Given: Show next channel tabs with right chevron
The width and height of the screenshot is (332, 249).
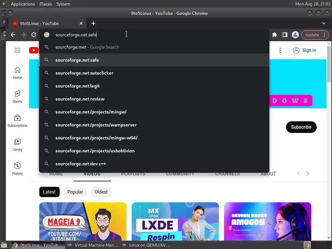Looking at the screenshot, I should pyautogui.click(x=307, y=174).
